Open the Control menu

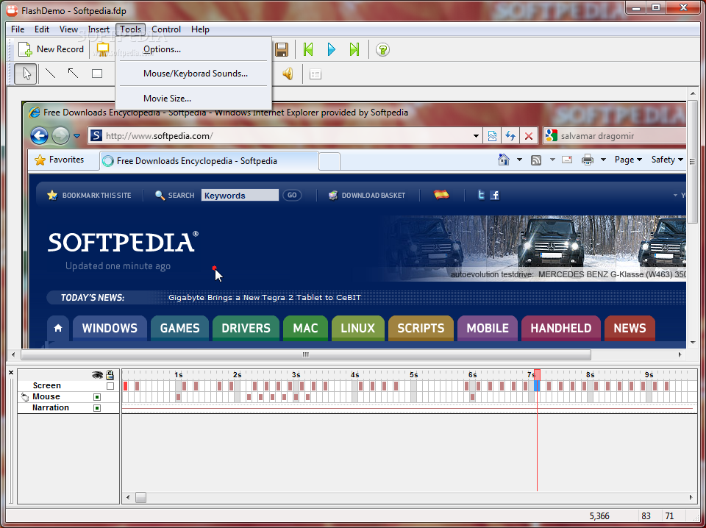click(166, 29)
